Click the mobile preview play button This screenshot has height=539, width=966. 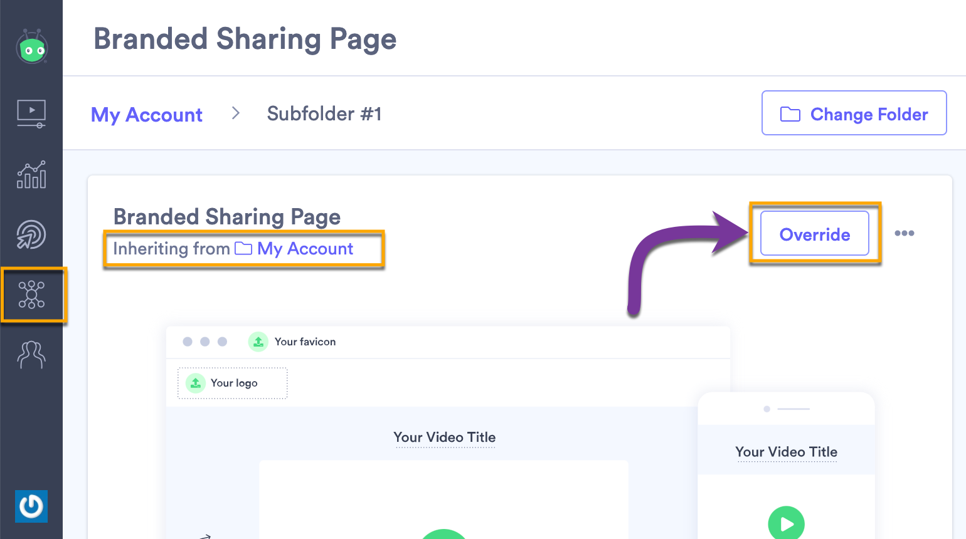click(x=787, y=523)
